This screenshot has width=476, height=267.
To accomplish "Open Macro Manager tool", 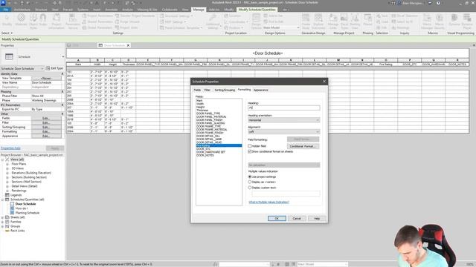I will pos(427,22).
